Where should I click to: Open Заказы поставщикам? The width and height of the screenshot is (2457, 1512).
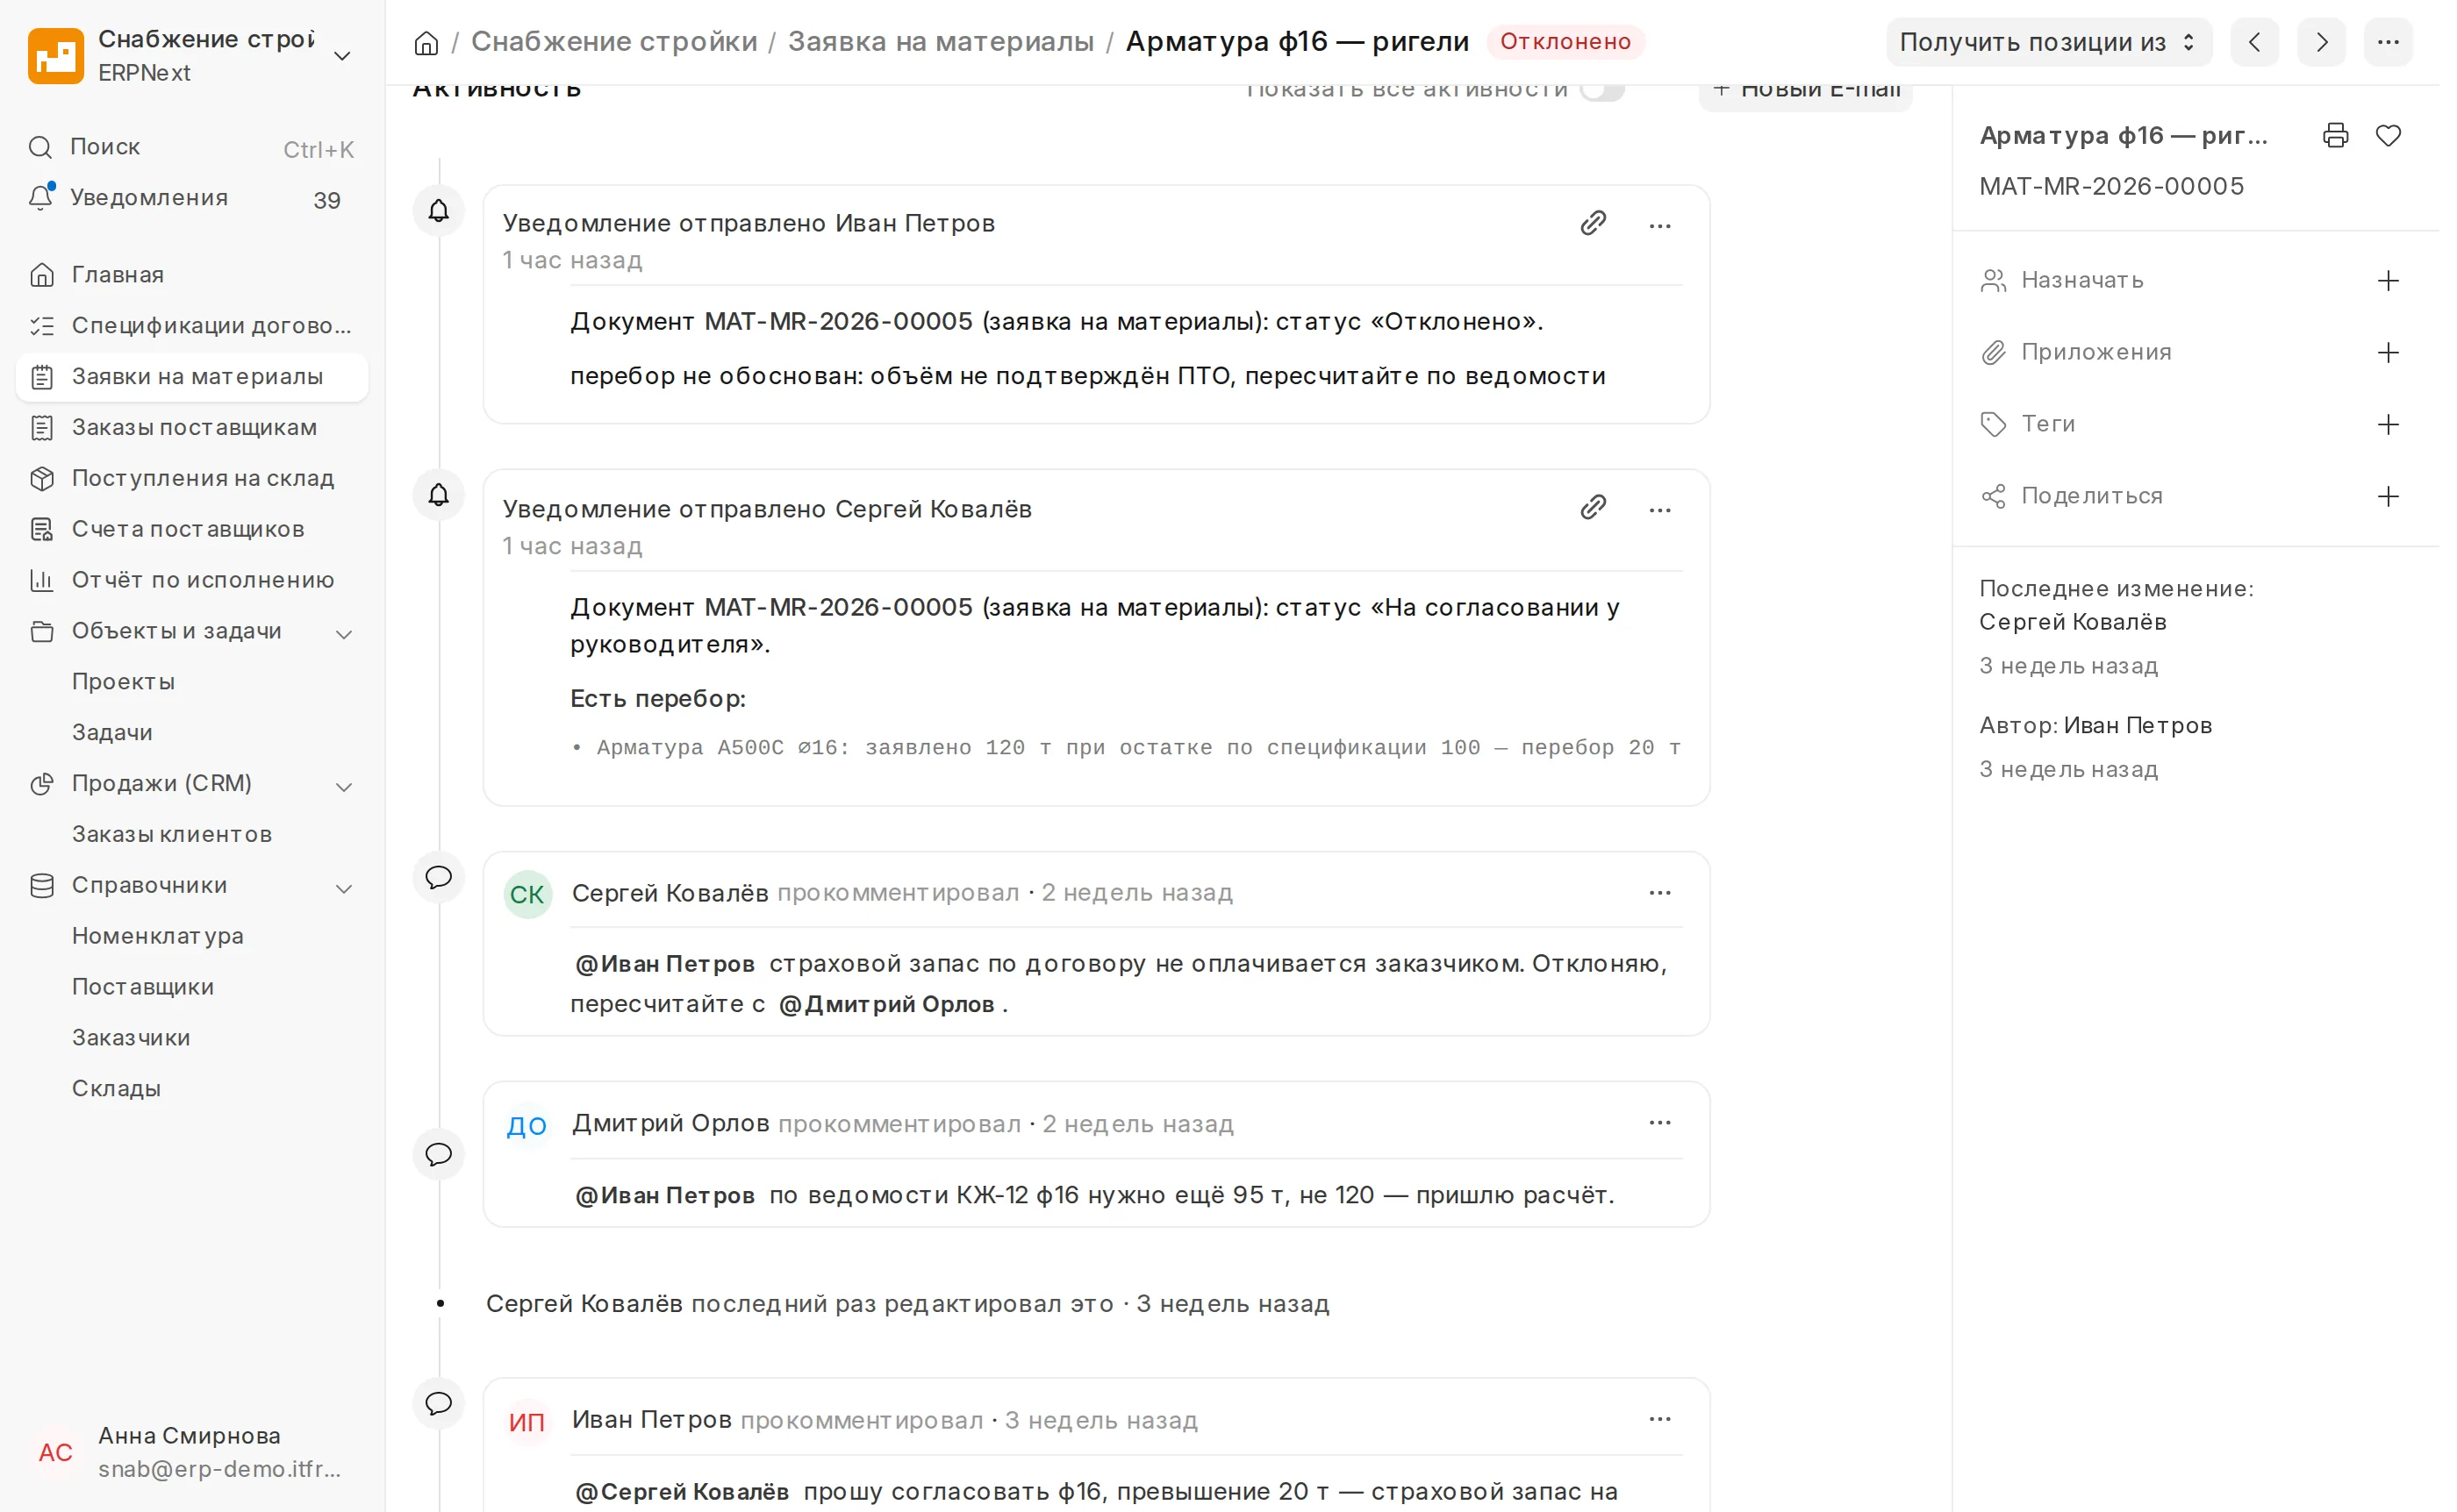(193, 430)
